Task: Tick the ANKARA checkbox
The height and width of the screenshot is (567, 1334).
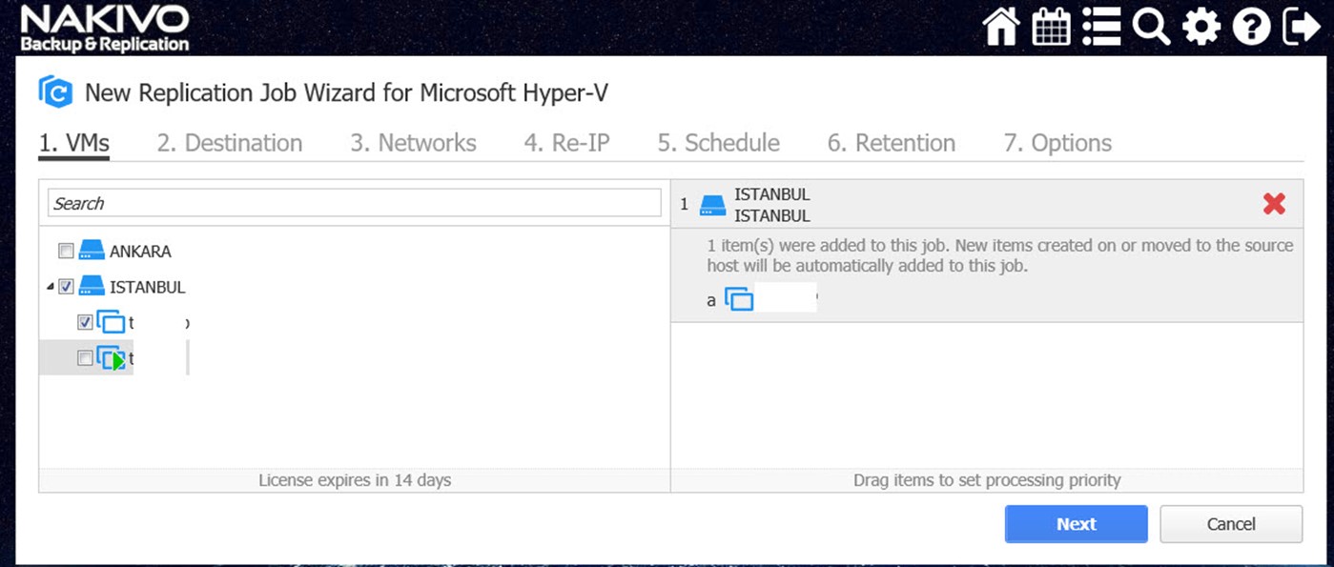Action: [x=66, y=252]
